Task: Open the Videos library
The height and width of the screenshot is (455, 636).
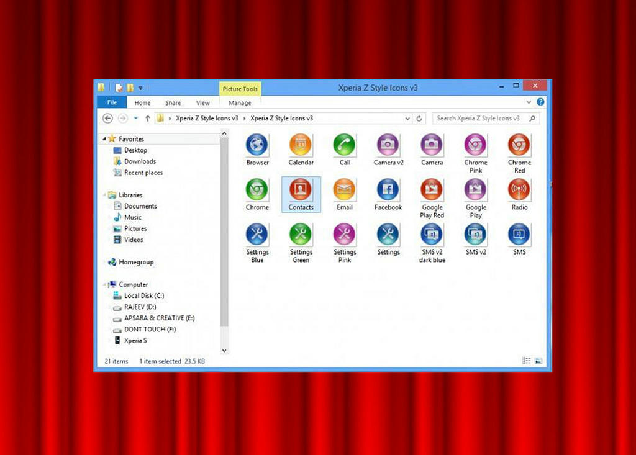Action: (x=134, y=240)
